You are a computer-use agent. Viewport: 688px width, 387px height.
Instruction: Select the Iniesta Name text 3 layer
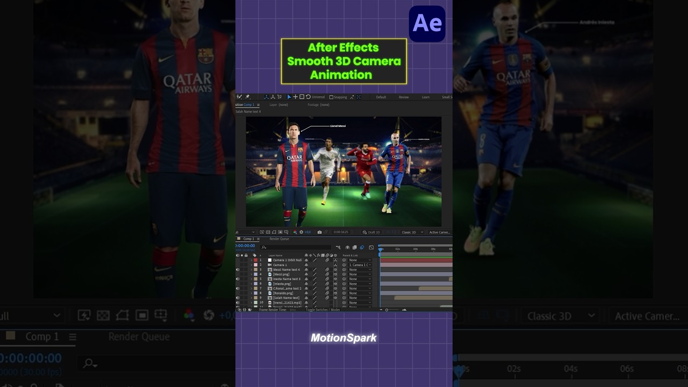[x=287, y=279]
